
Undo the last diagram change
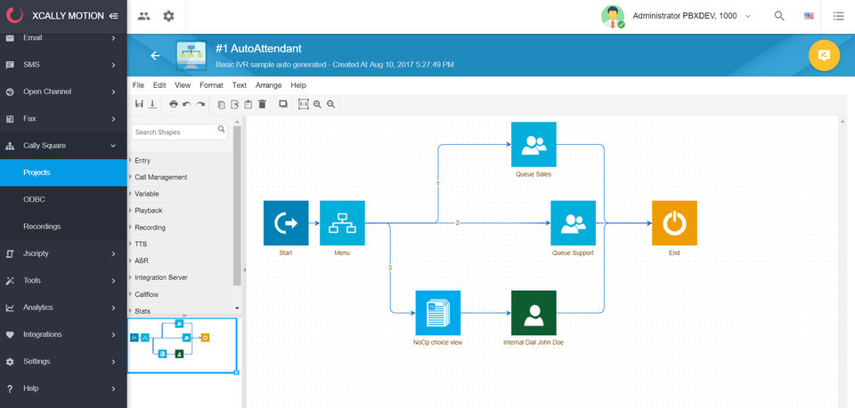pyautogui.click(x=187, y=104)
